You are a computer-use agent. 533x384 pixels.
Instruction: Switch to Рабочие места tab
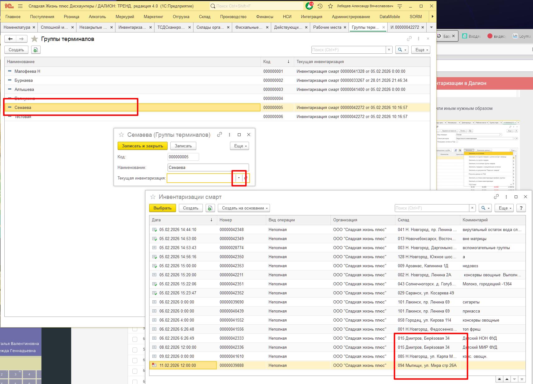click(x=327, y=27)
